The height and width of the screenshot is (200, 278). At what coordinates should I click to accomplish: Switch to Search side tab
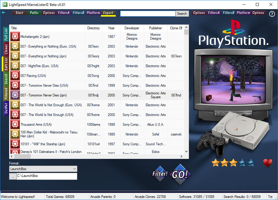[x=6, y=79]
